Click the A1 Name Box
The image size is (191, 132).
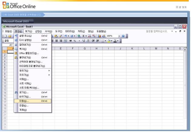(8, 45)
